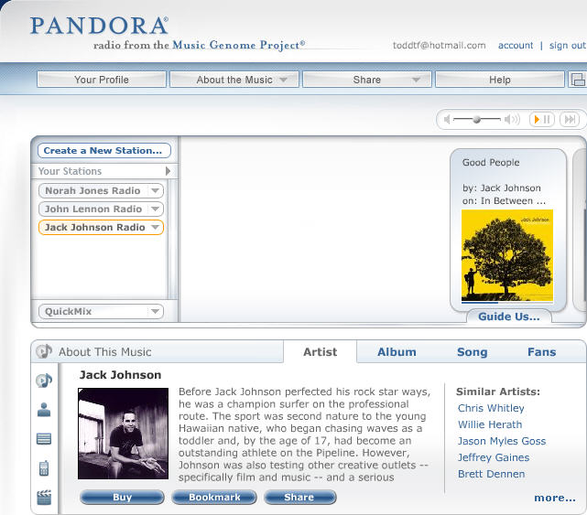Open similar artist Chris Whitley
The width and height of the screenshot is (587, 515).
pos(491,408)
